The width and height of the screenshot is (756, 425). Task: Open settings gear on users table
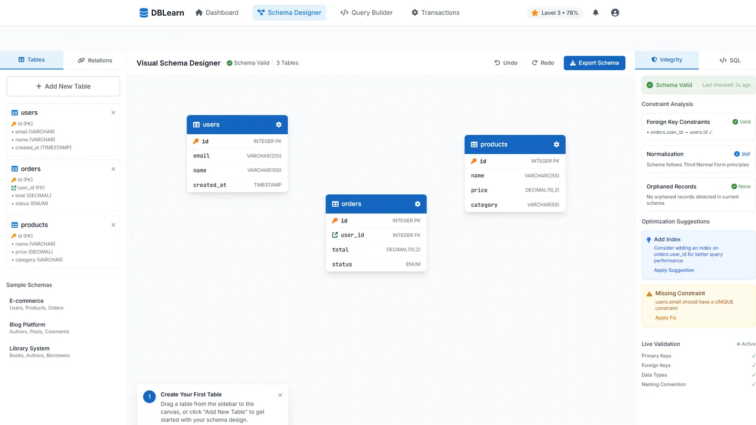(279, 125)
